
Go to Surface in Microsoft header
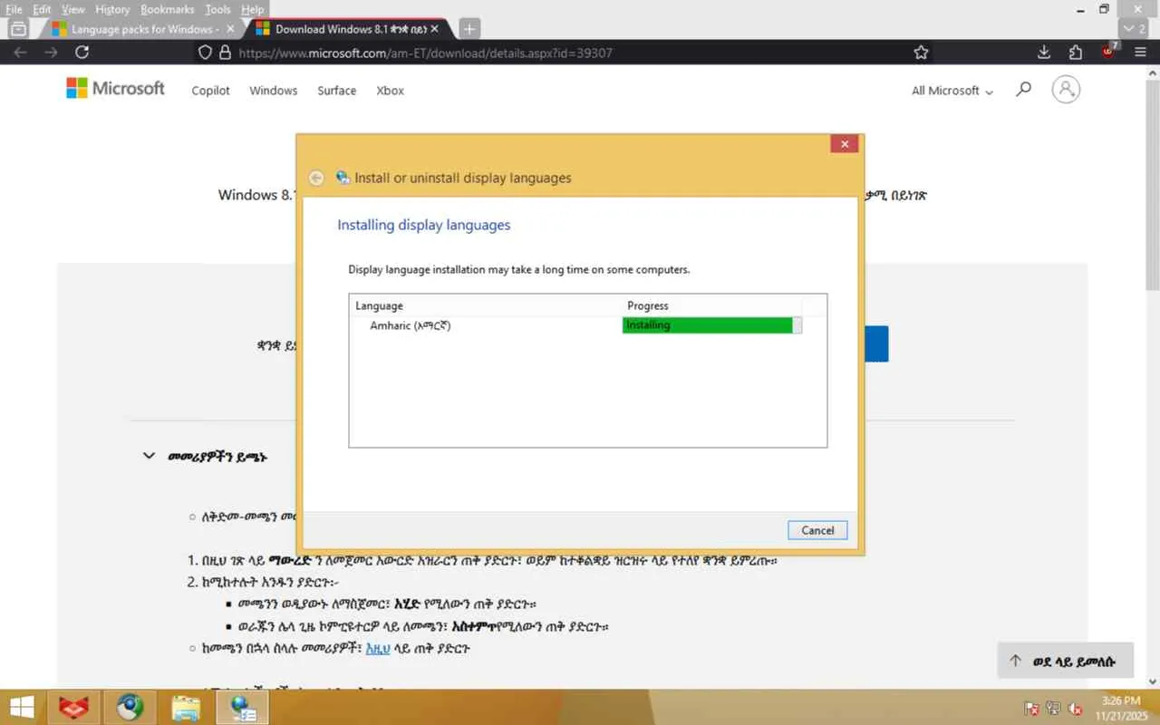[336, 91]
